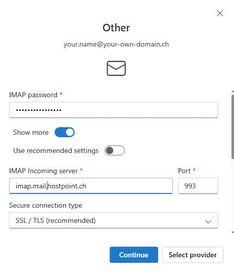Click the vertical scrollbar thumb
The image size is (234, 272).
pos(233,127)
